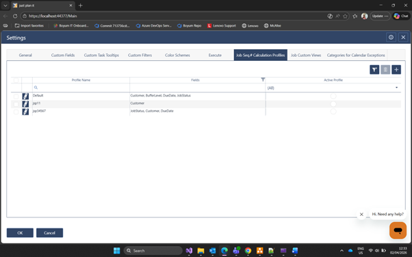Open the Fields column filter funnel icon
The width and height of the screenshot is (412, 257).
[263, 79]
